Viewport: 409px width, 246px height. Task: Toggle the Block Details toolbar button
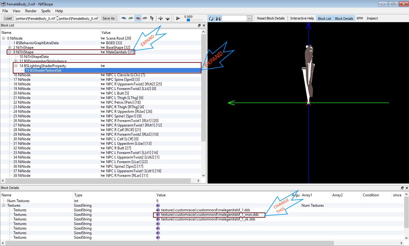pyautogui.click(x=344, y=18)
